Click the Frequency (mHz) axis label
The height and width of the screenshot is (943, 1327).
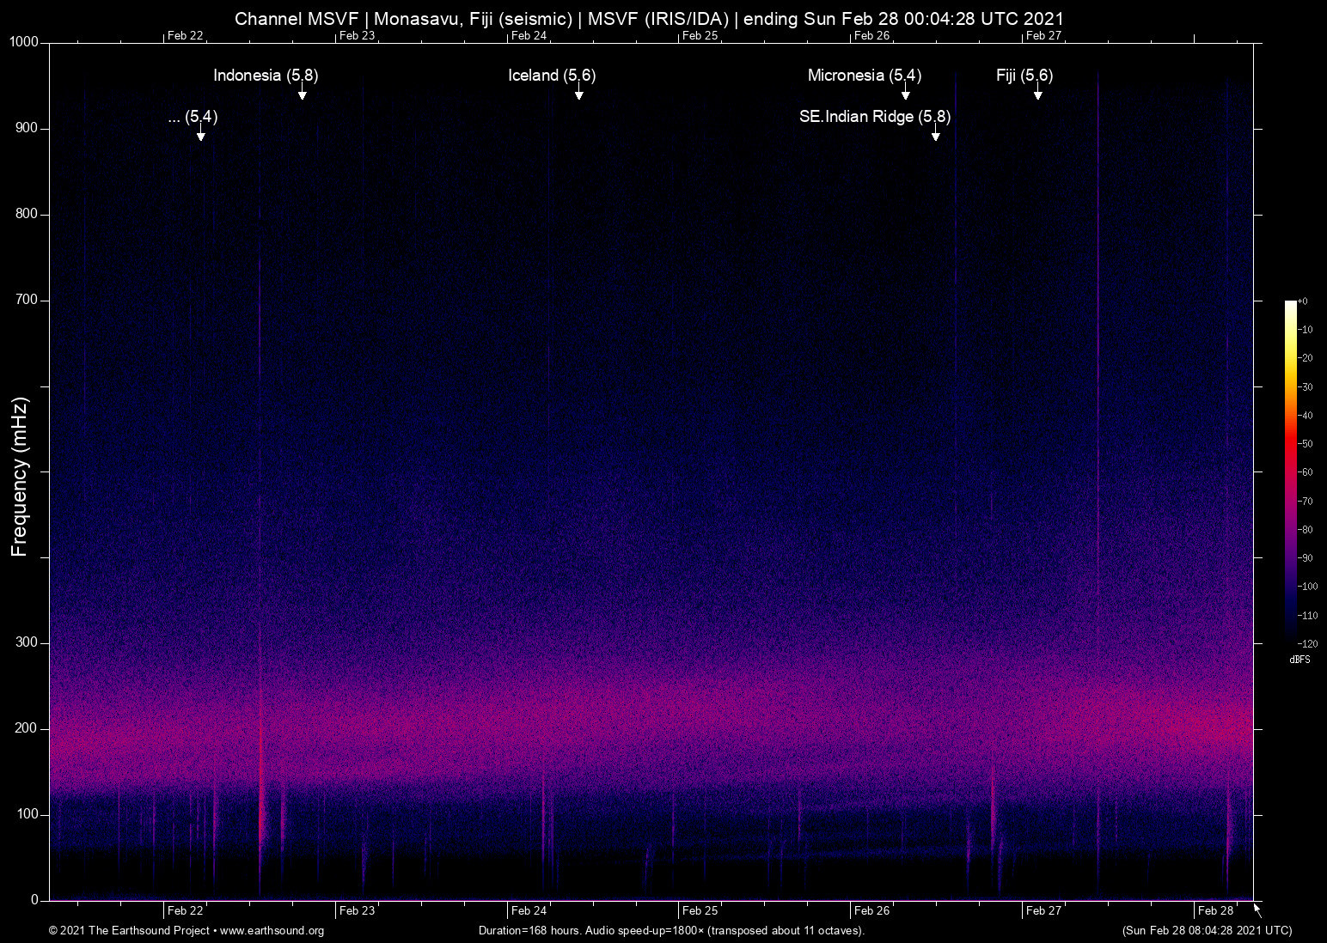tap(20, 477)
